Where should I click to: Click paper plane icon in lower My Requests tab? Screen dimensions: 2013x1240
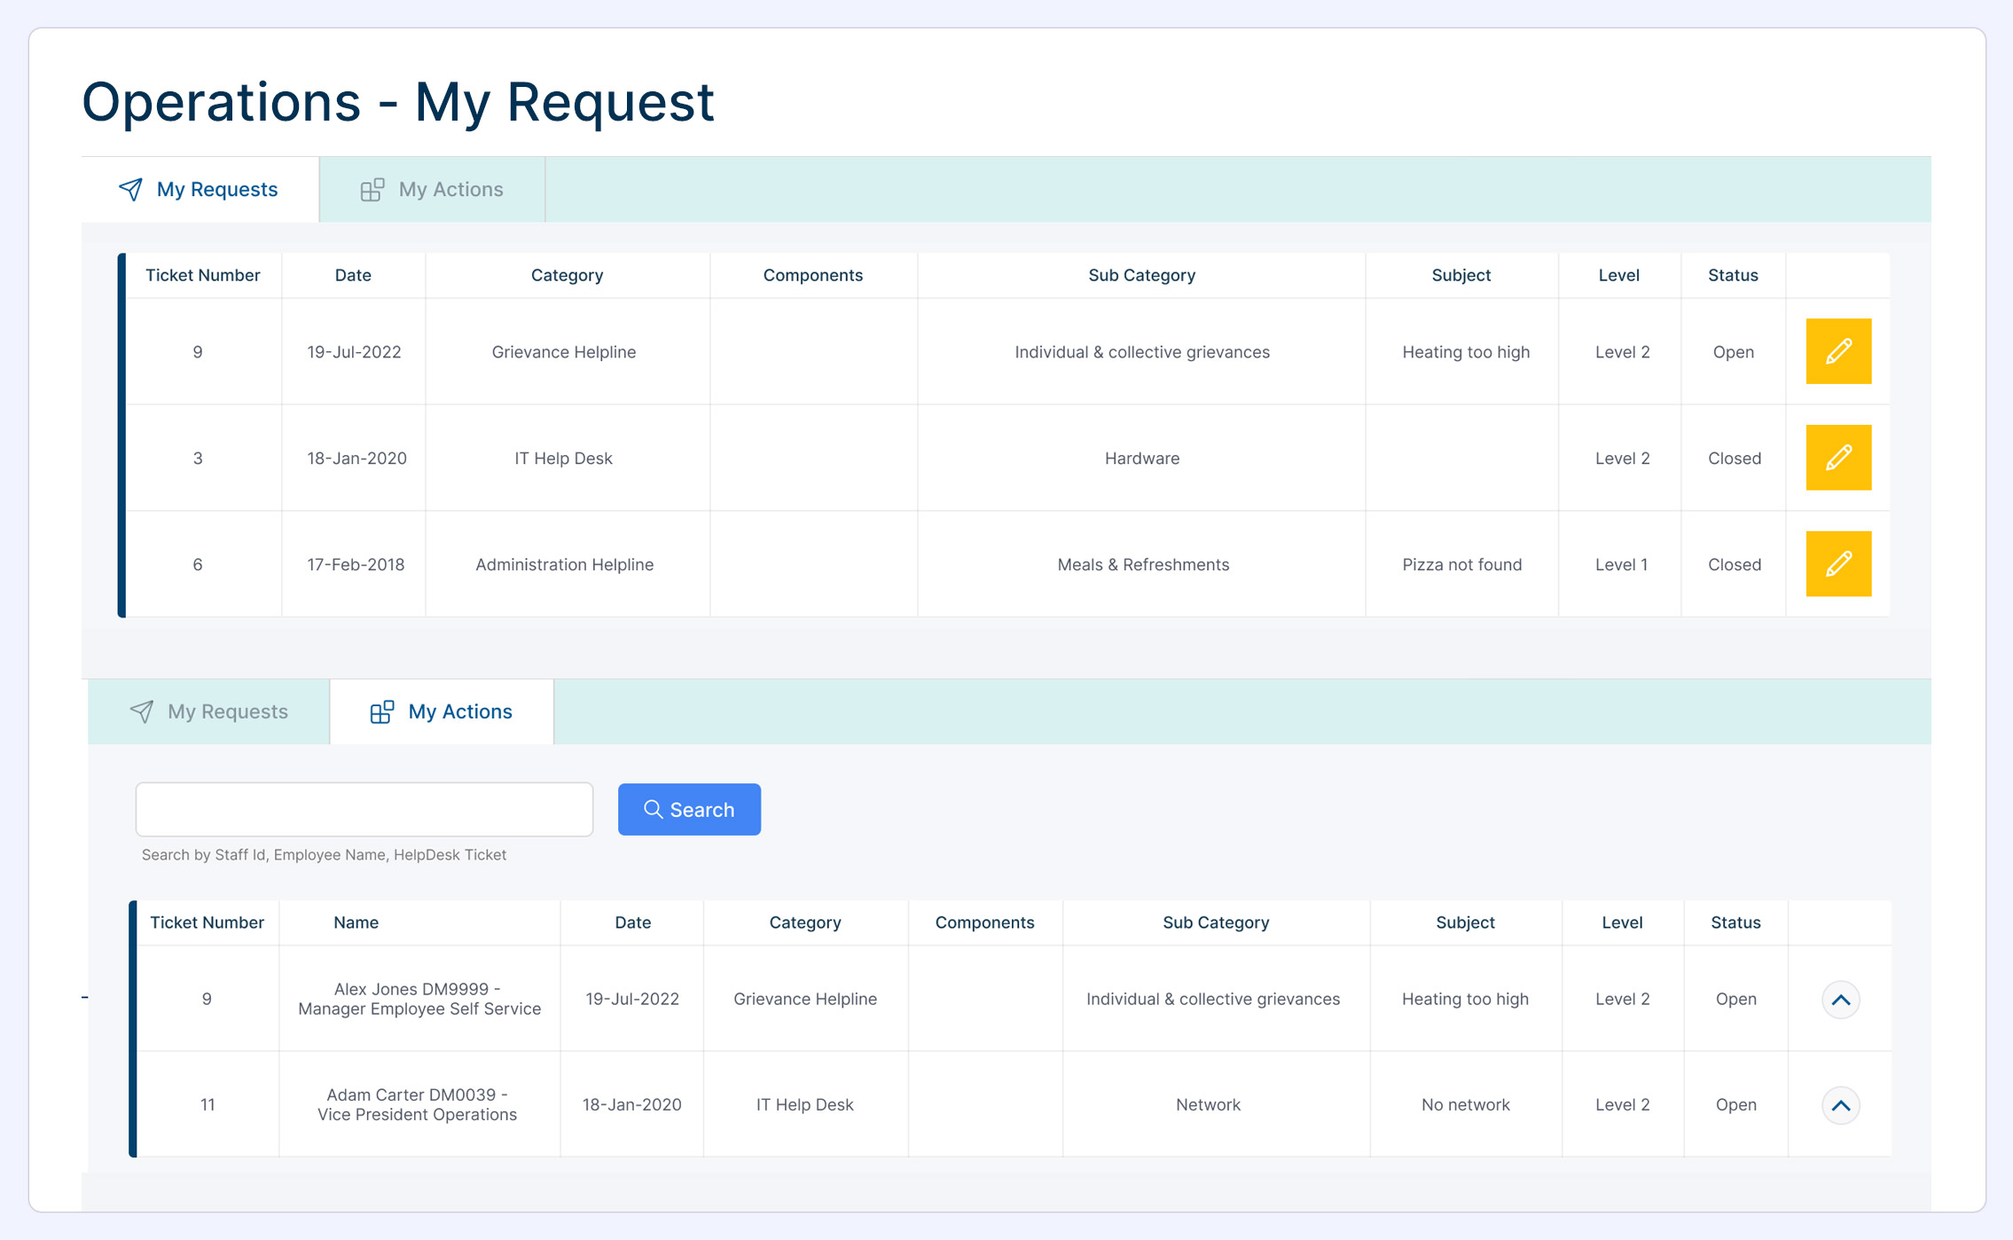click(142, 711)
